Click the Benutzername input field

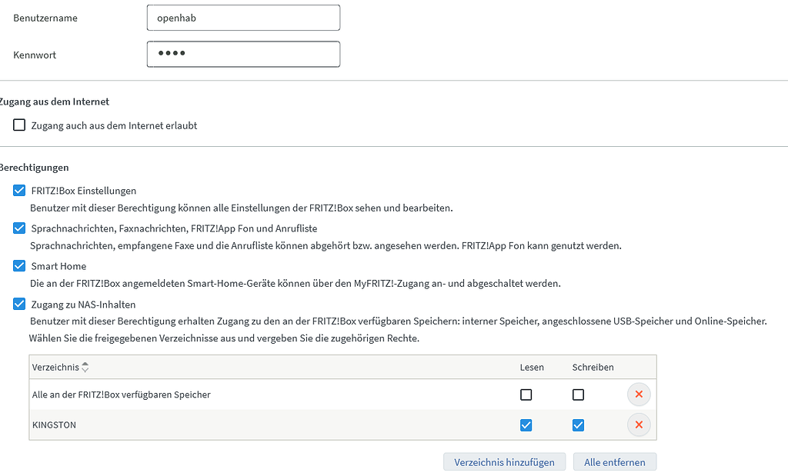(x=243, y=17)
